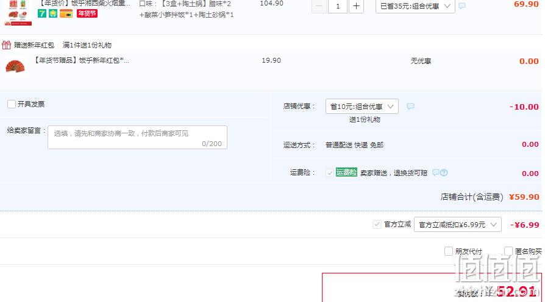Click the 满1件送1份礼物 promotion text

pyautogui.click(x=87, y=45)
